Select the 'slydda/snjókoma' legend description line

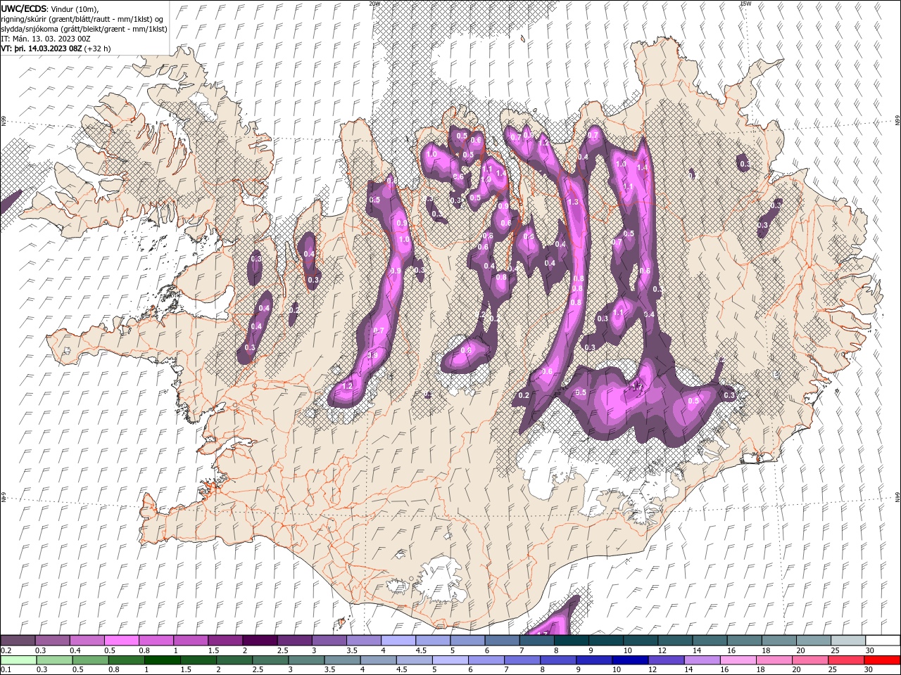84,29
